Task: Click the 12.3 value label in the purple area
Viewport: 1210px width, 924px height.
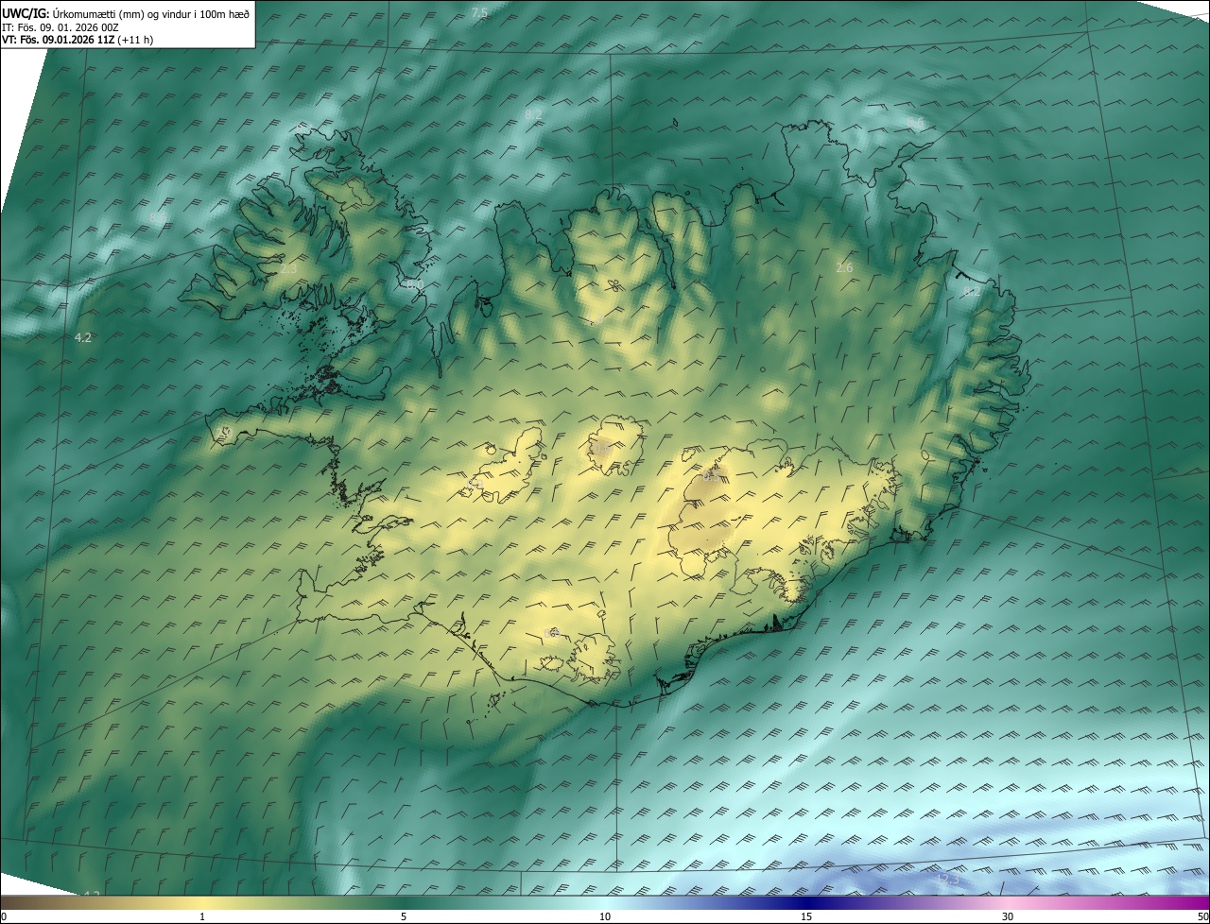Action: 946,880
